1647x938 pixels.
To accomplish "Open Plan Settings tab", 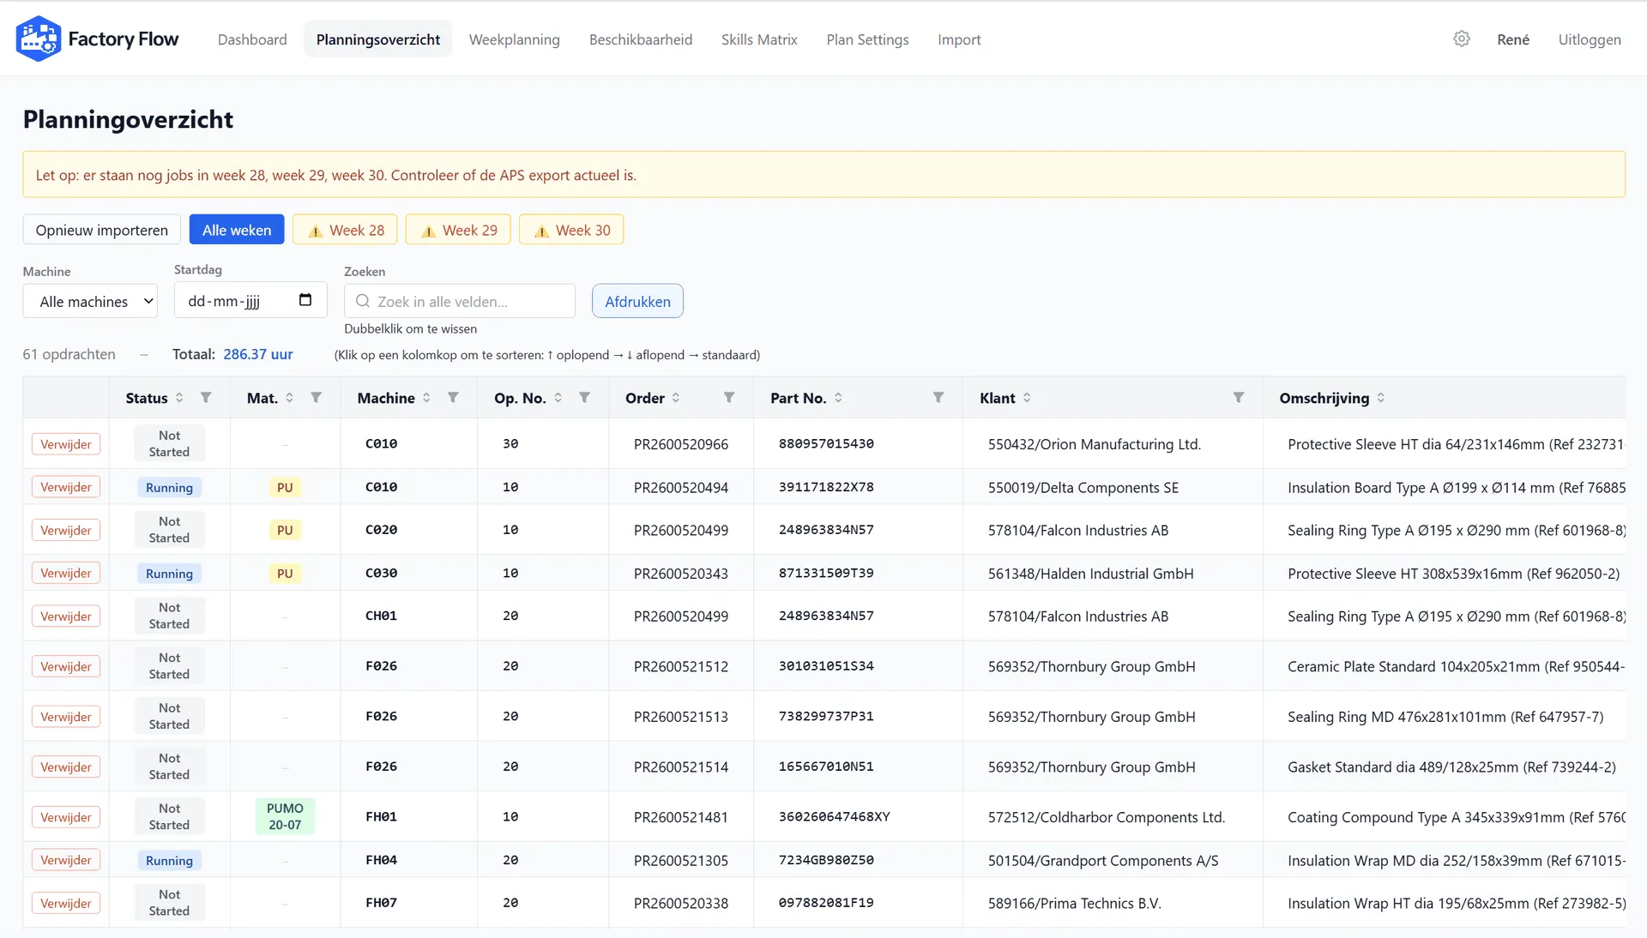I will (x=867, y=39).
